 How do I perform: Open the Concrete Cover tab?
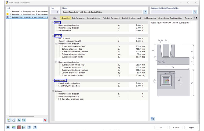click(x=94, y=18)
